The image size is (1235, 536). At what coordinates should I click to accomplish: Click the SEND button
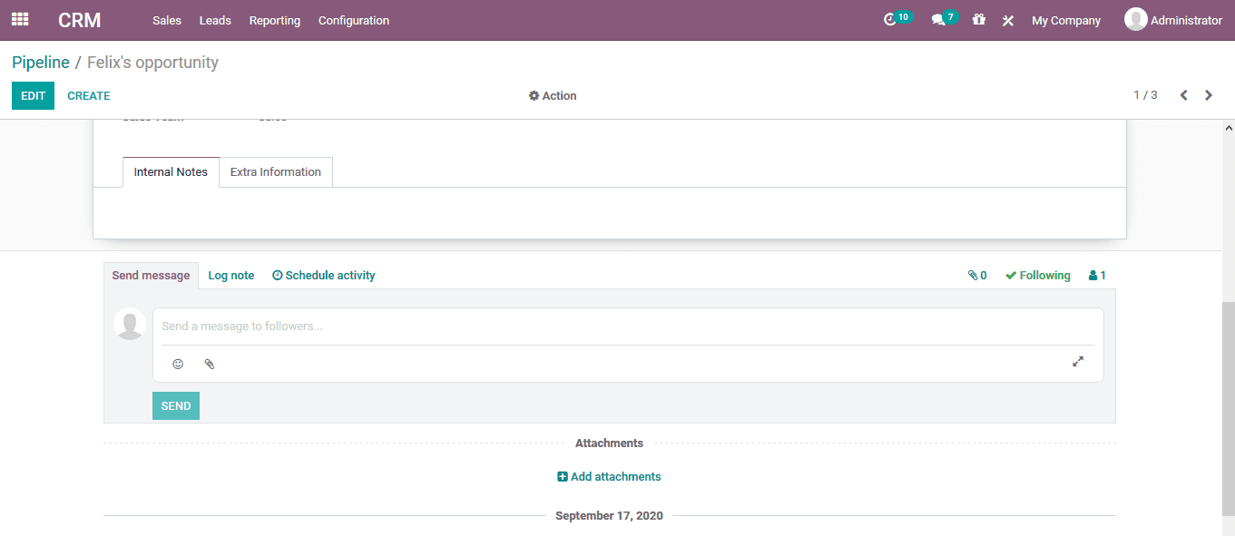point(175,405)
